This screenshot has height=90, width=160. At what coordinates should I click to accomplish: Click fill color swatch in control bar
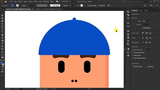pyautogui.click(x=12, y=5)
